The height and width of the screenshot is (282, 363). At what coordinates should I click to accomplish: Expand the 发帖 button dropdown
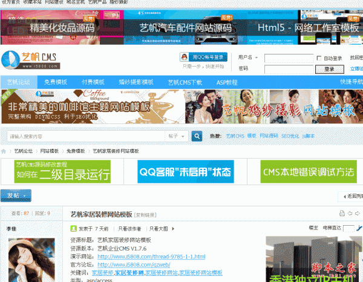24,197
